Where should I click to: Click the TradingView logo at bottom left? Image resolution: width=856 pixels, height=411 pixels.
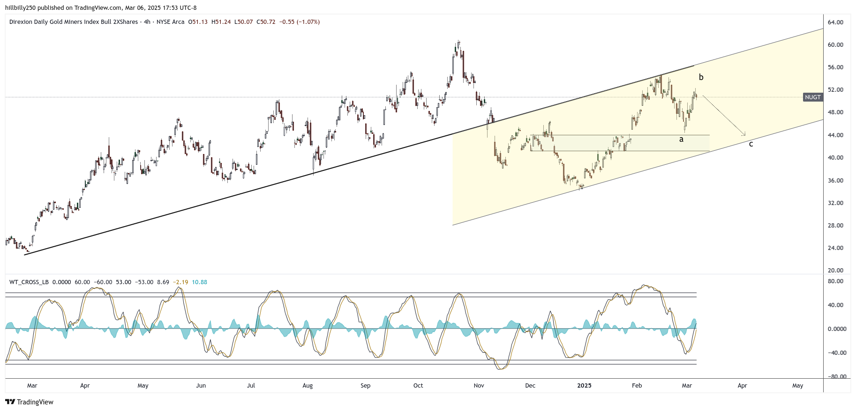coord(29,402)
